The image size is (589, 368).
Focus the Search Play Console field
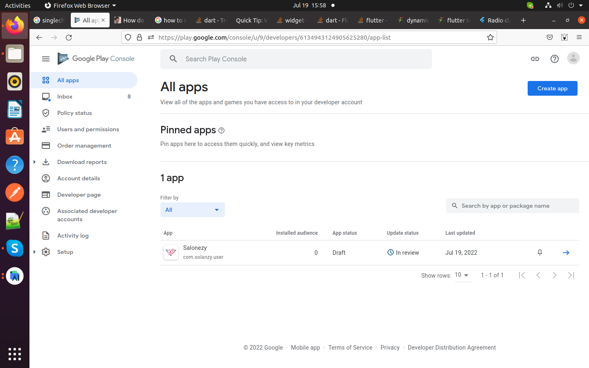tap(296, 59)
